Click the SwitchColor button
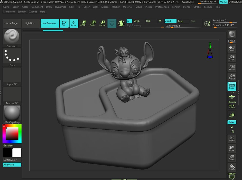 12,160
